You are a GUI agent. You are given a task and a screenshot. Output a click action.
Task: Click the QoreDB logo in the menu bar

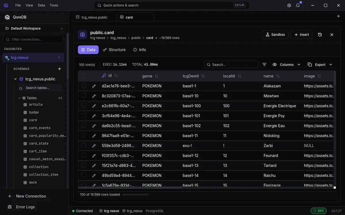pos(6,5)
